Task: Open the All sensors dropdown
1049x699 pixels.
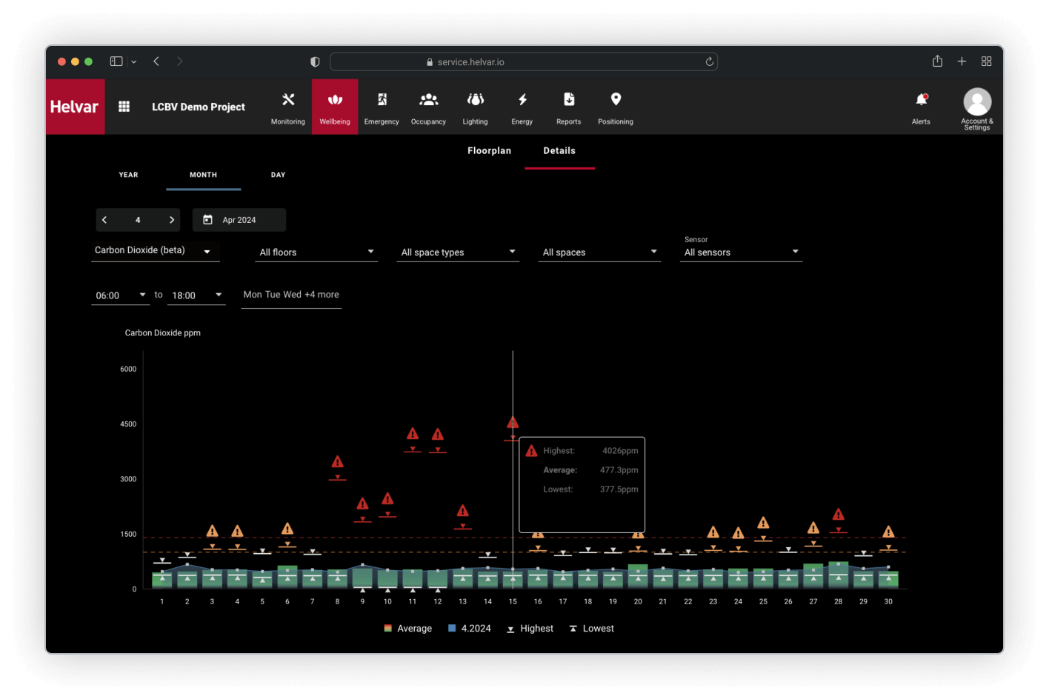Action: (x=741, y=252)
